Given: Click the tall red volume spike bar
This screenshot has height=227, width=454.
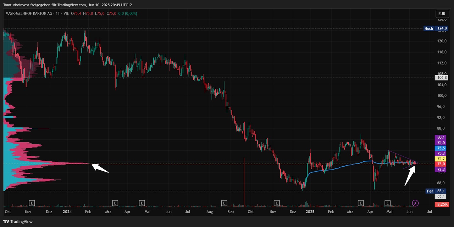Looking at the screenshot, I should [244, 182].
